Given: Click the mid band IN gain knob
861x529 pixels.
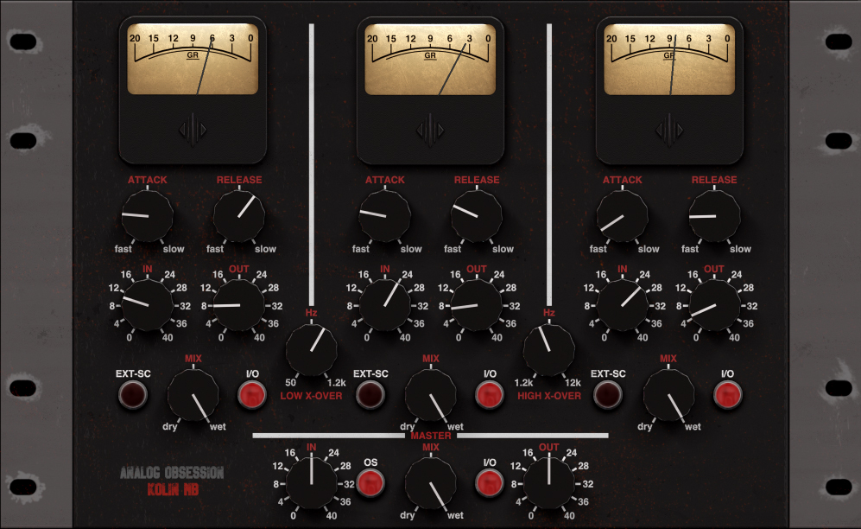Looking at the screenshot, I should coord(384,305).
